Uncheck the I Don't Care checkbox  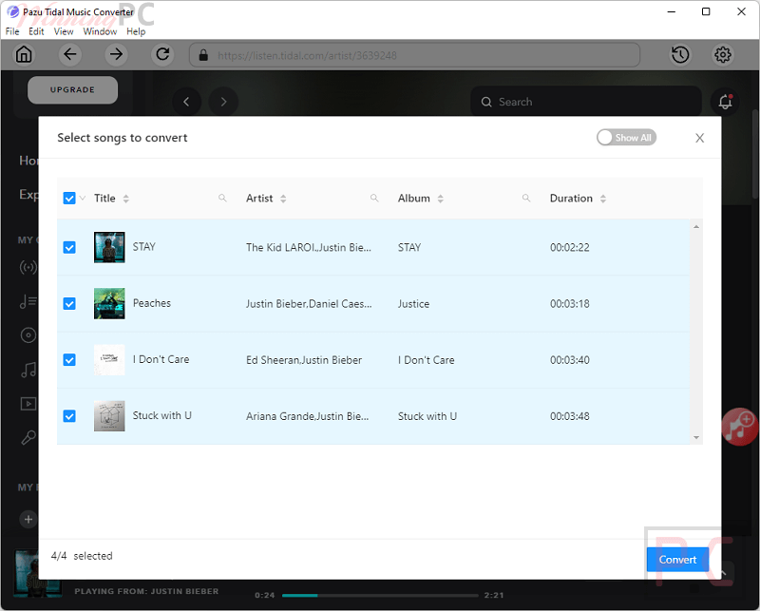[x=69, y=360]
